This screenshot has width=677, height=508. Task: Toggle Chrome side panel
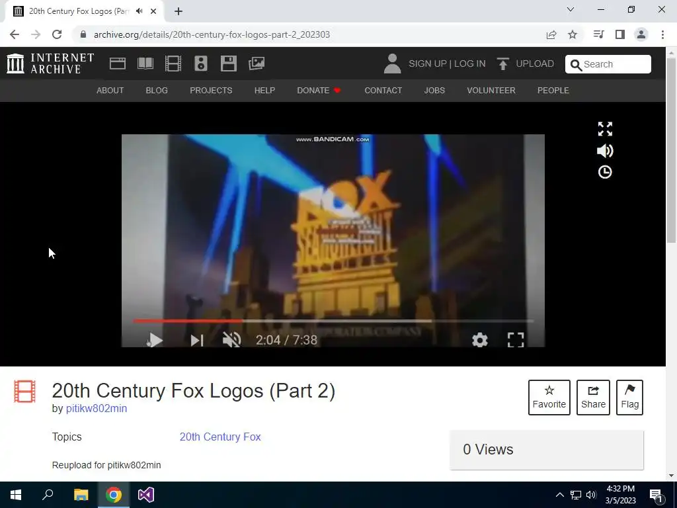coord(620,34)
